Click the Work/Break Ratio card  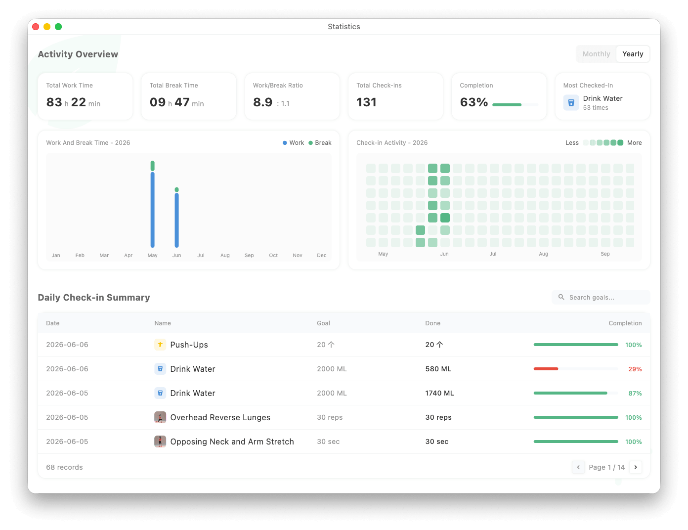pyautogui.click(x=292, y=96)
